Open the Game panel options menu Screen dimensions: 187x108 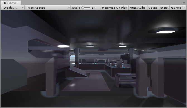183,3
